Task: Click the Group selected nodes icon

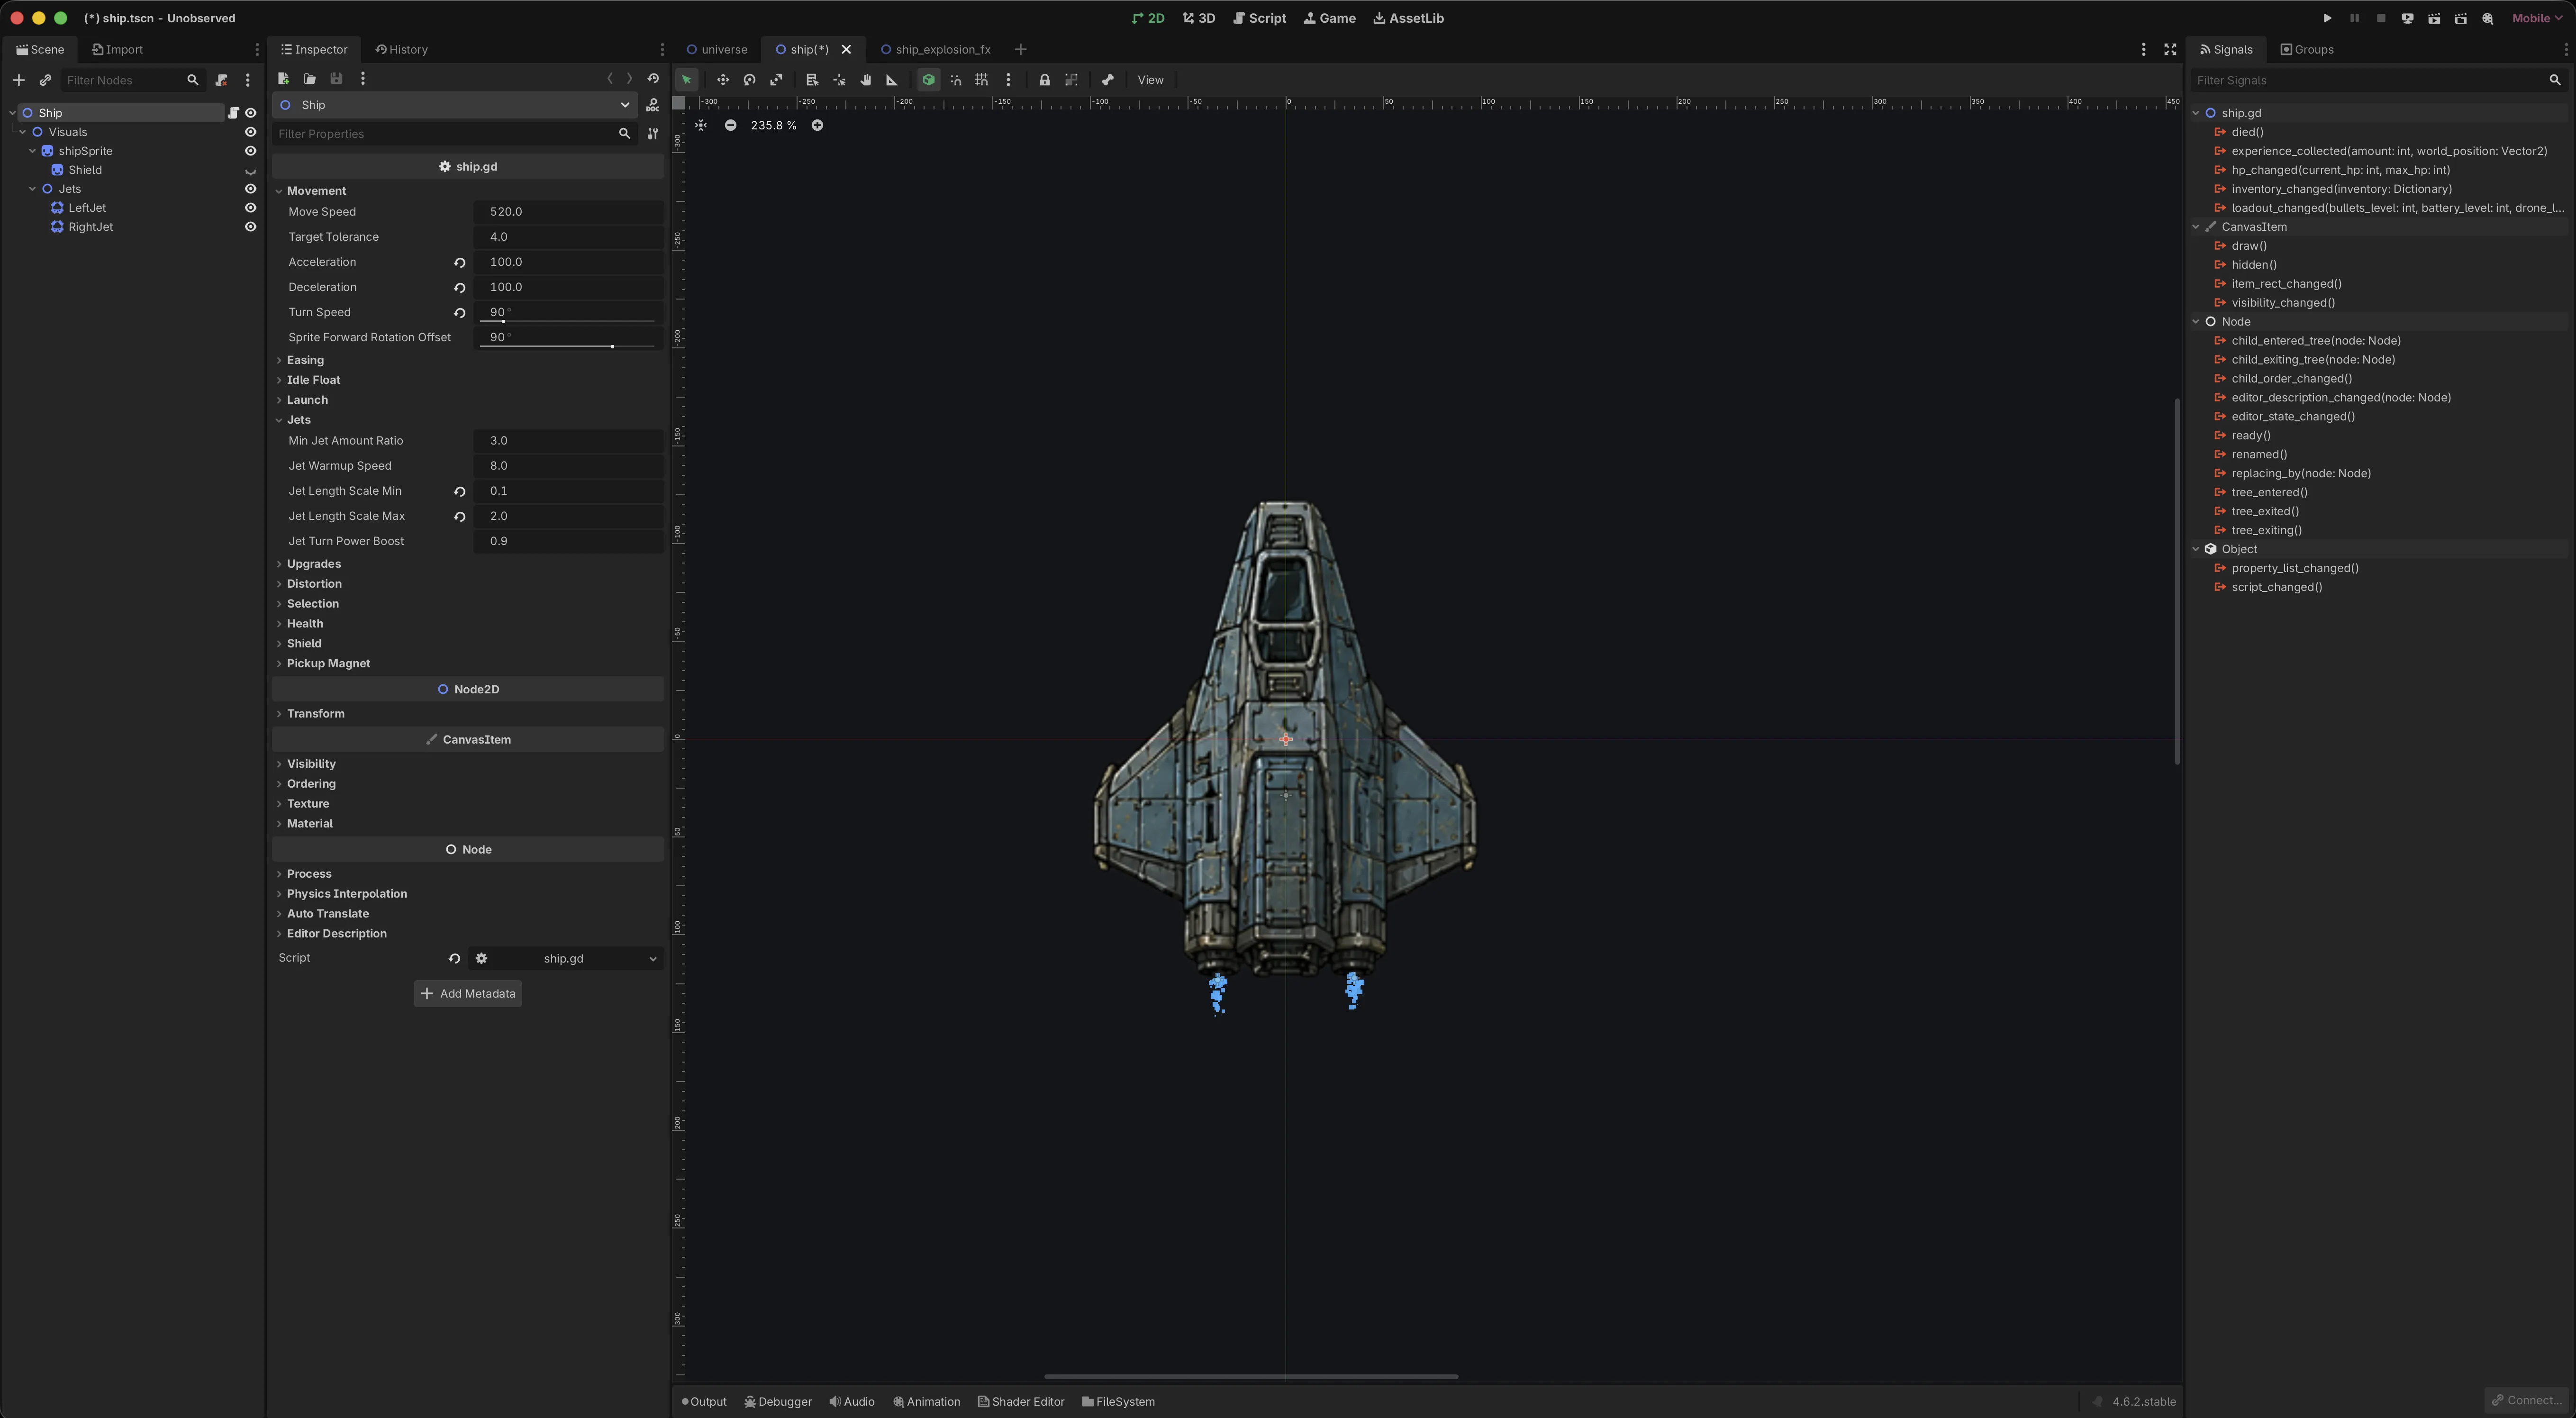Action: point(1071,80)
